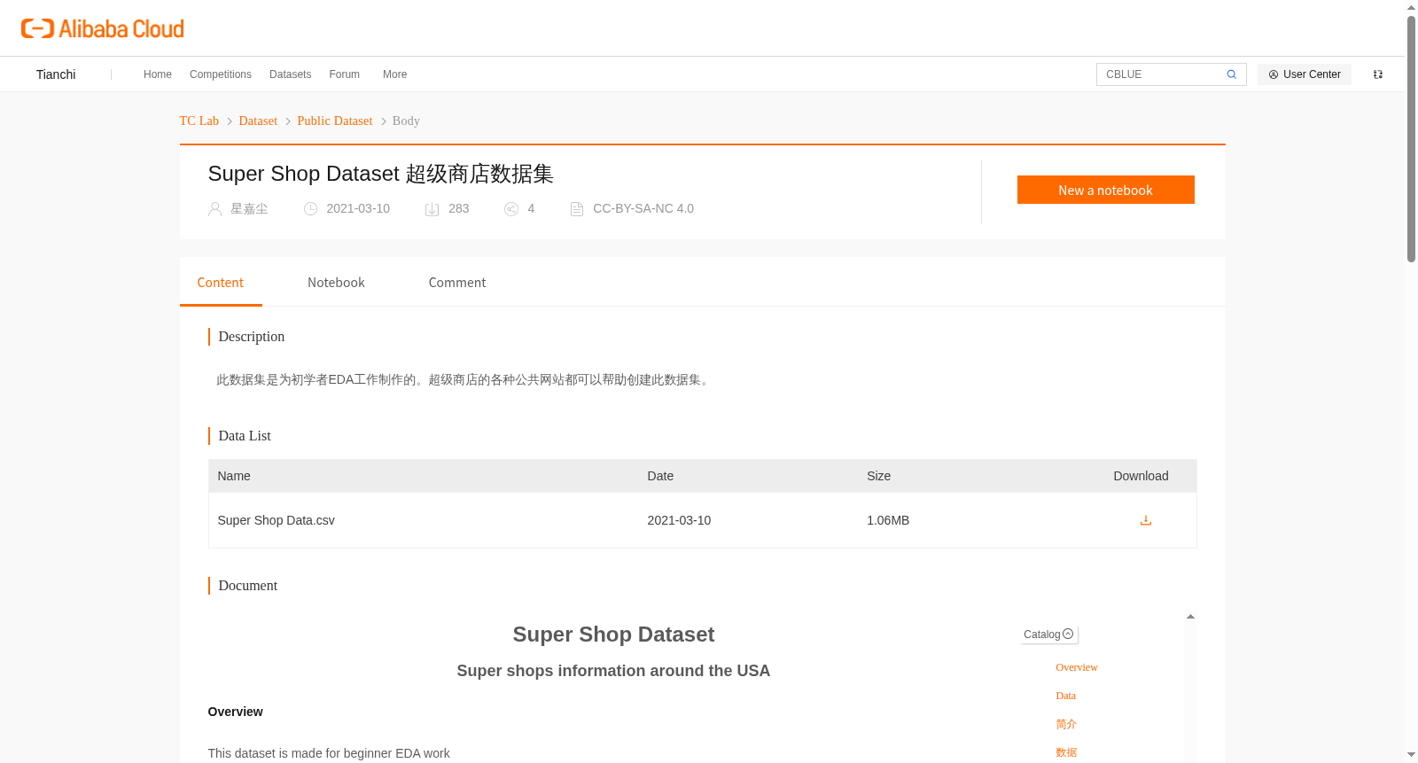The height and width of the screenshot is (763, 1418).
Task: Click the page scrollbar down arrow
Action: 1411,755
